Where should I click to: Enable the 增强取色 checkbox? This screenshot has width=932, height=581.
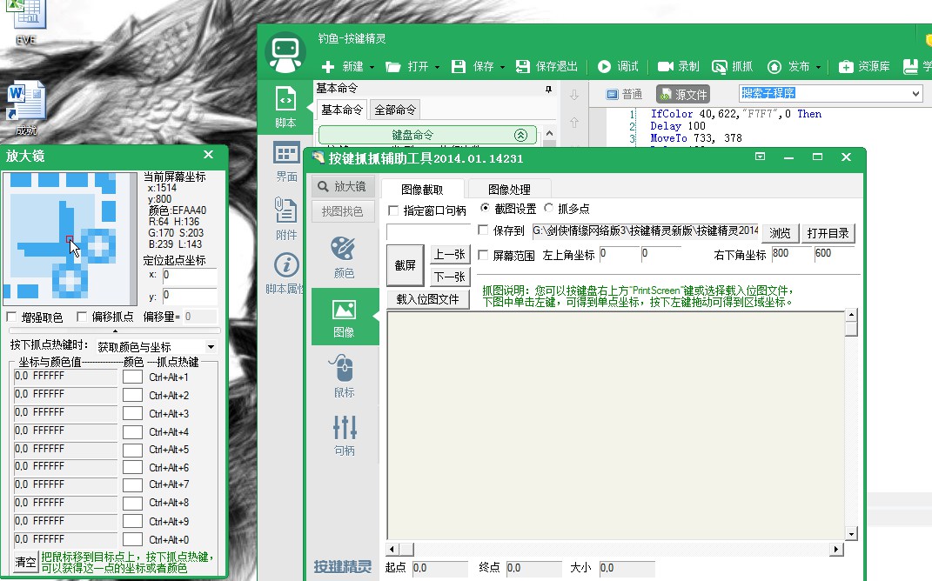[12, 317]
